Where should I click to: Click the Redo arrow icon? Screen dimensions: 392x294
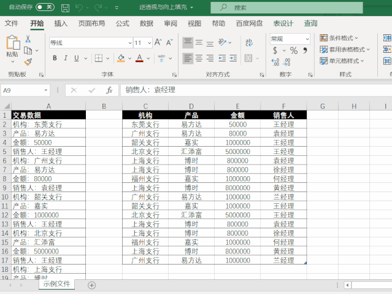point(98,8)
